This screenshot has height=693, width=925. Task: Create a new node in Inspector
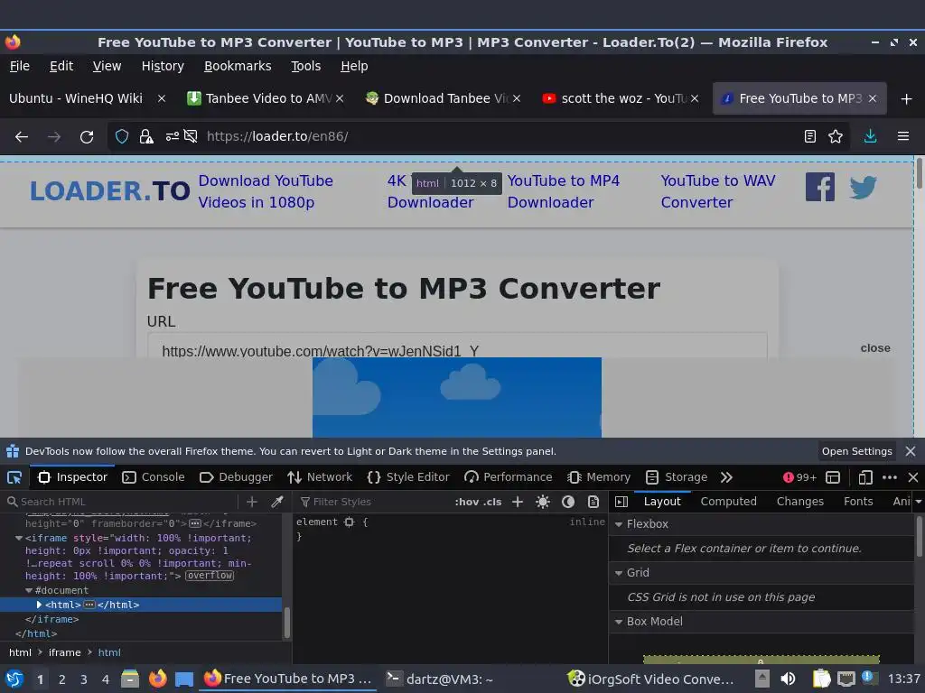(252, 502)
